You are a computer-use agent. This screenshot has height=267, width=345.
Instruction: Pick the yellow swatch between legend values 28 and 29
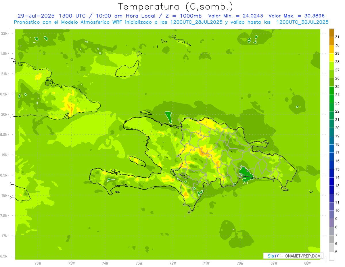(x=331, y=58)
